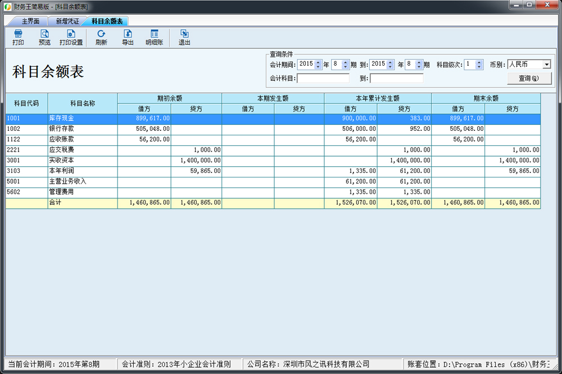Viewport: 562px width, 374px height.
Task: Switch to the 主界面 tab
Action: [30, 21]
